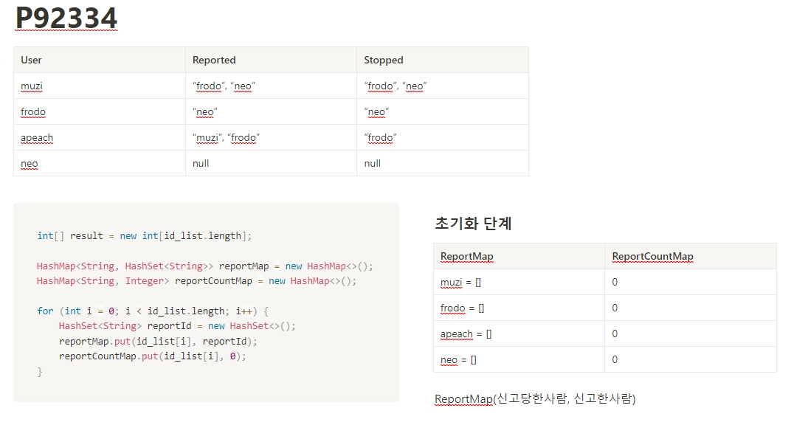Viewport: 791px width, 425px height.
Task: Click the muzi cell in User column
Action: point(32,86)
